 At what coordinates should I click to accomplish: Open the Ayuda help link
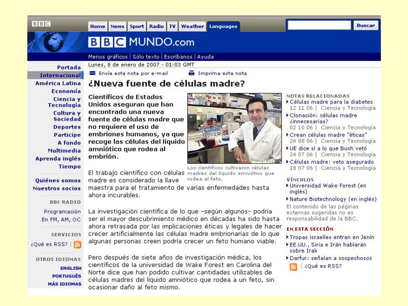[x=205, y=57]
